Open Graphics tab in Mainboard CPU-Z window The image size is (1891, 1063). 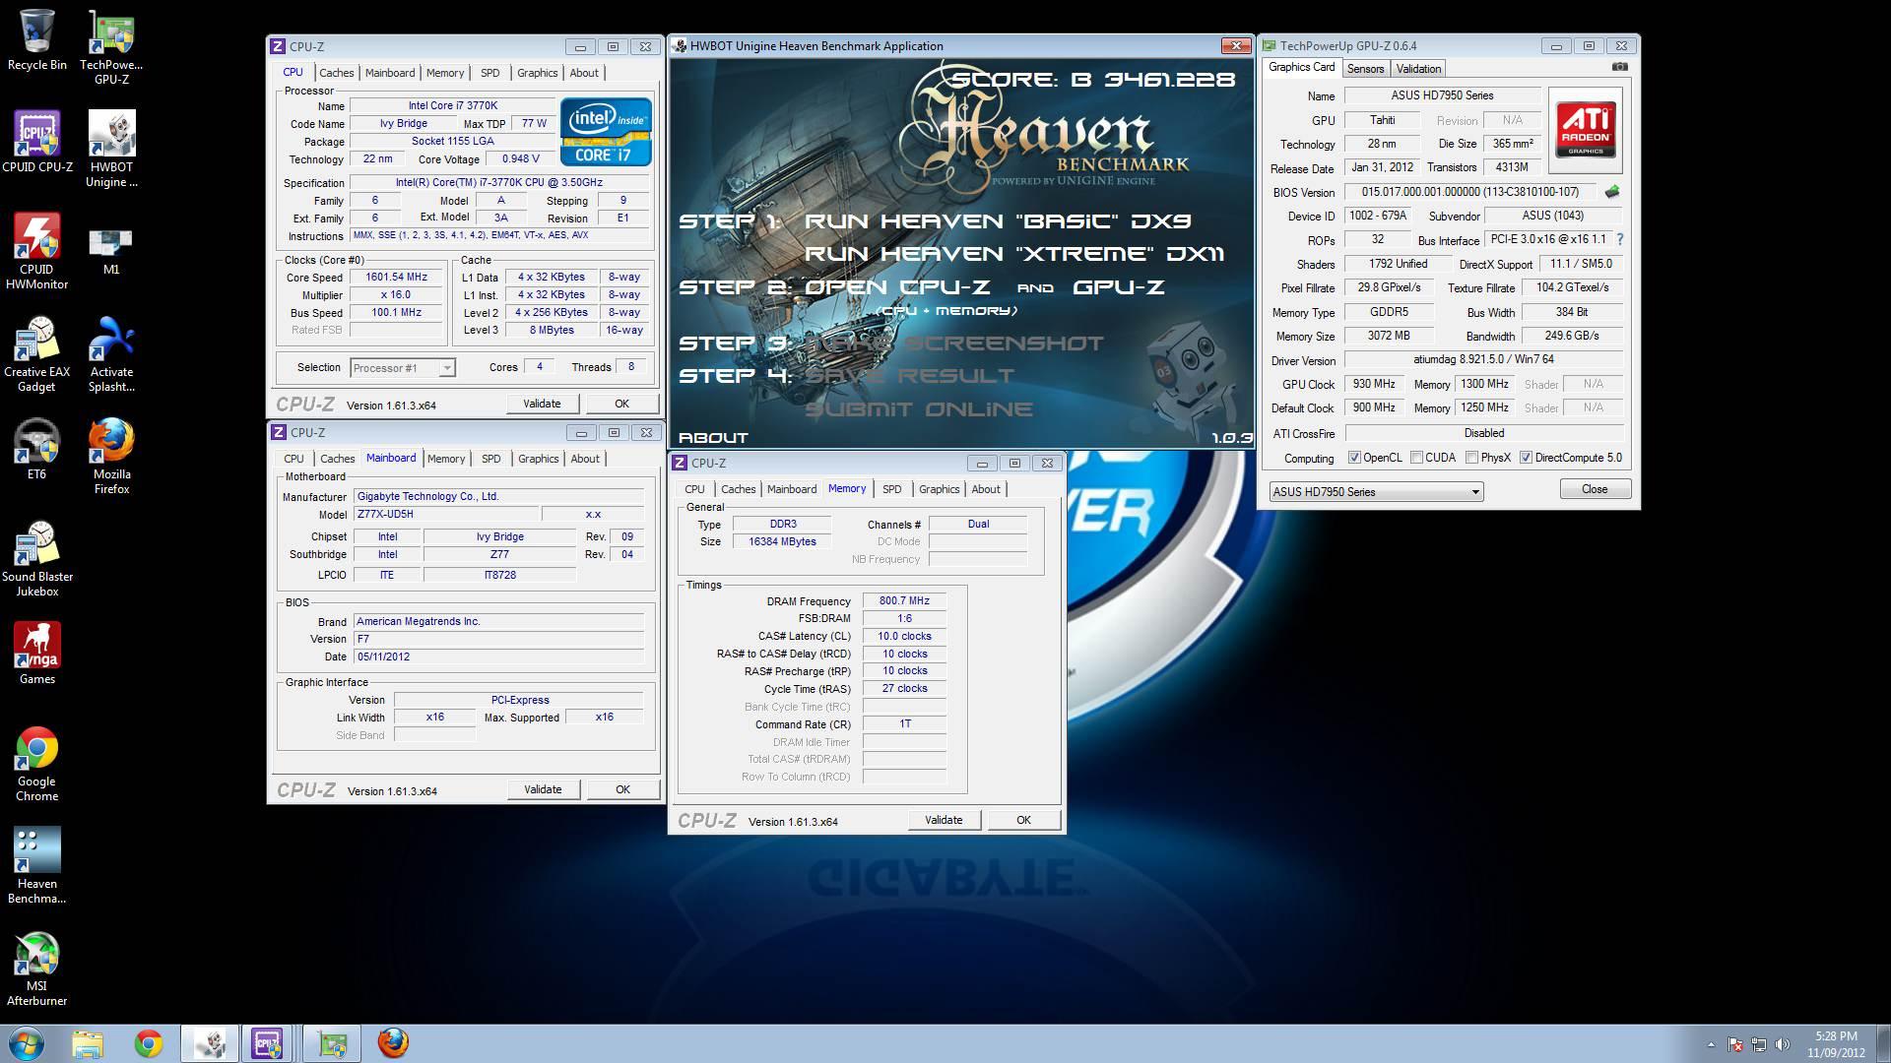538,459
